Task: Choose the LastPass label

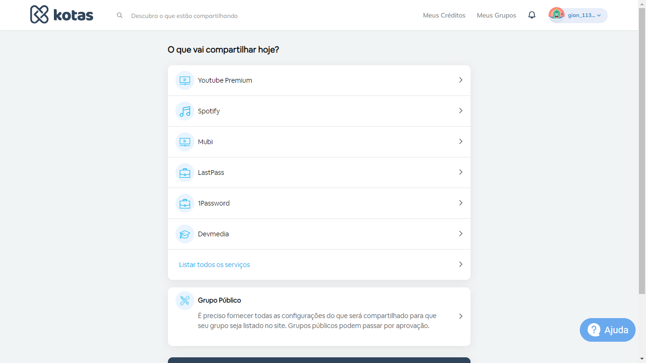Action: pos(211,173)
